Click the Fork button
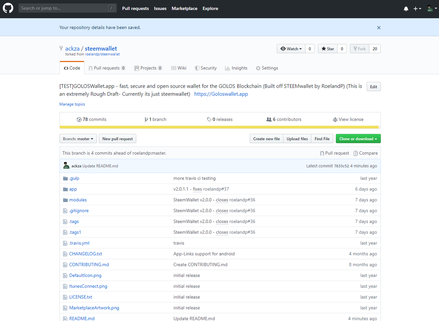Viewport: 439px width, 321px height. pos(359,49)
